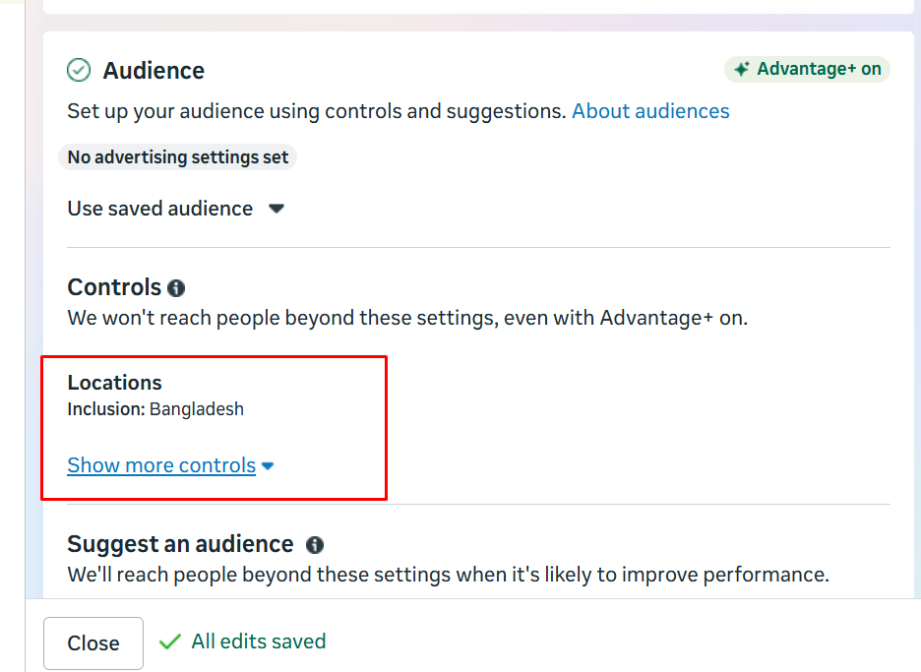The image size is (921, 672).
Task: Click the No advertising settings set chip
Action: pyautogui.click(x=178, y=157)
